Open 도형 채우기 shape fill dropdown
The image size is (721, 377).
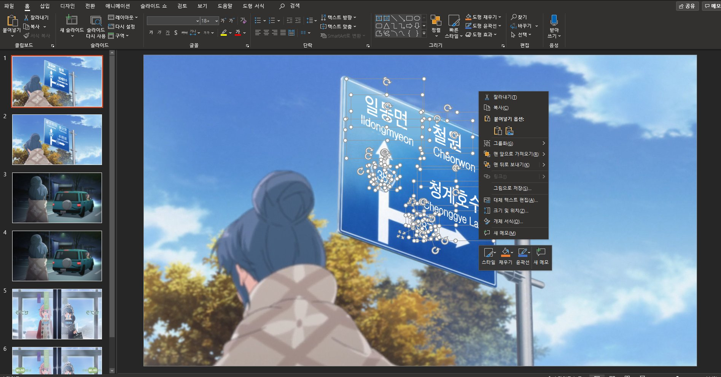(484, 17)
